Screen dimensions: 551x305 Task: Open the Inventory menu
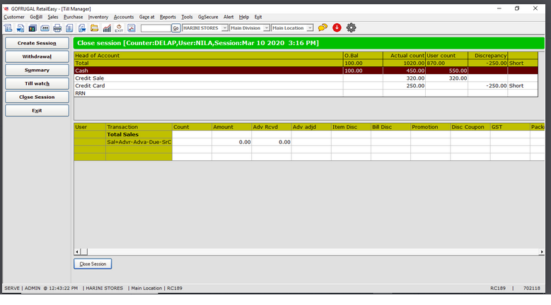[98, 16]
